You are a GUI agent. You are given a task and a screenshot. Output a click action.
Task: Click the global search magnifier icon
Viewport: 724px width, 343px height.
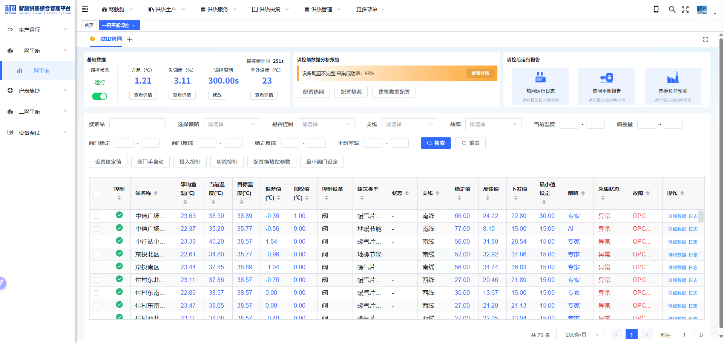point(672,9)
